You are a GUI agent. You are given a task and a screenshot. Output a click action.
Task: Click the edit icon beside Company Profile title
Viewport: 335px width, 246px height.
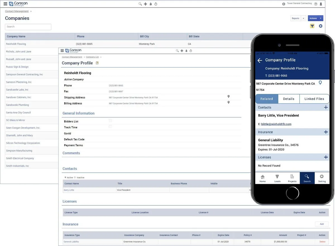(x=97, y=63)
